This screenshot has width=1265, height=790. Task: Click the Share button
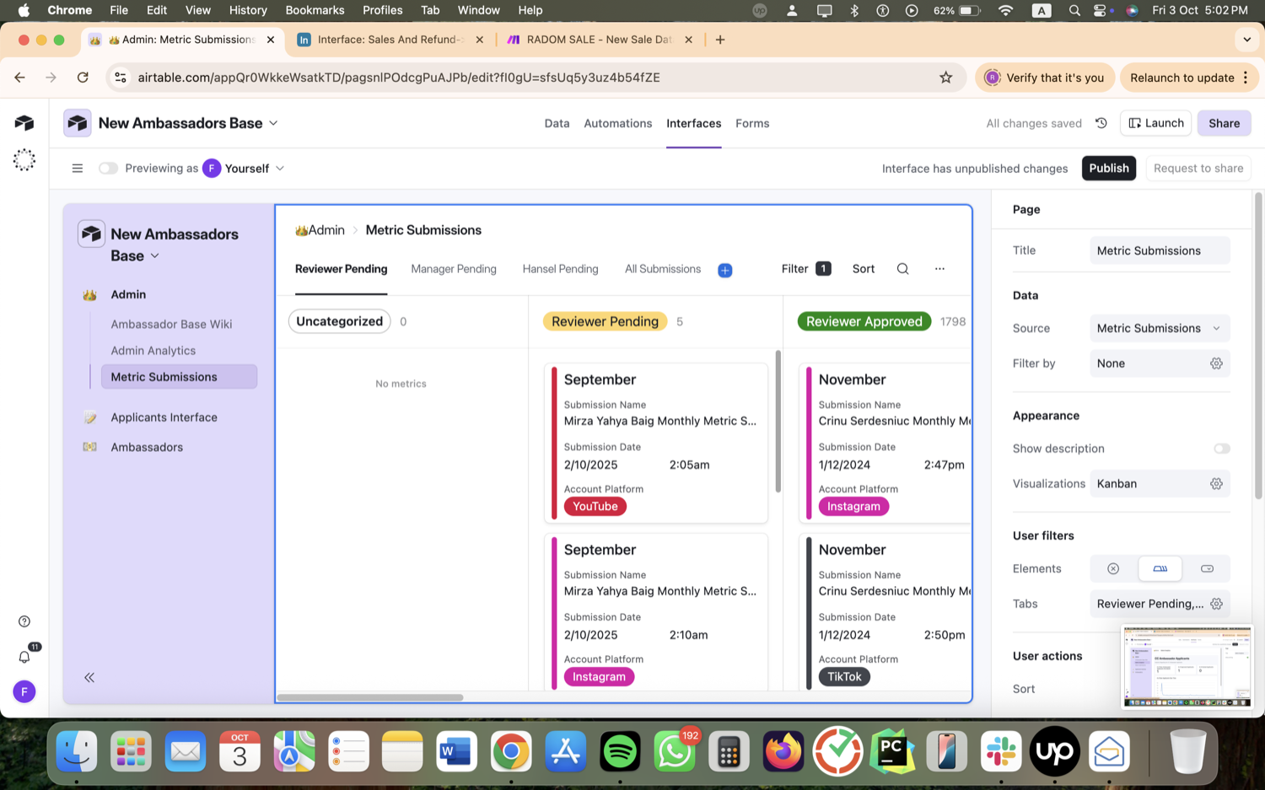pyautogui.click(x=1224, y=123)
